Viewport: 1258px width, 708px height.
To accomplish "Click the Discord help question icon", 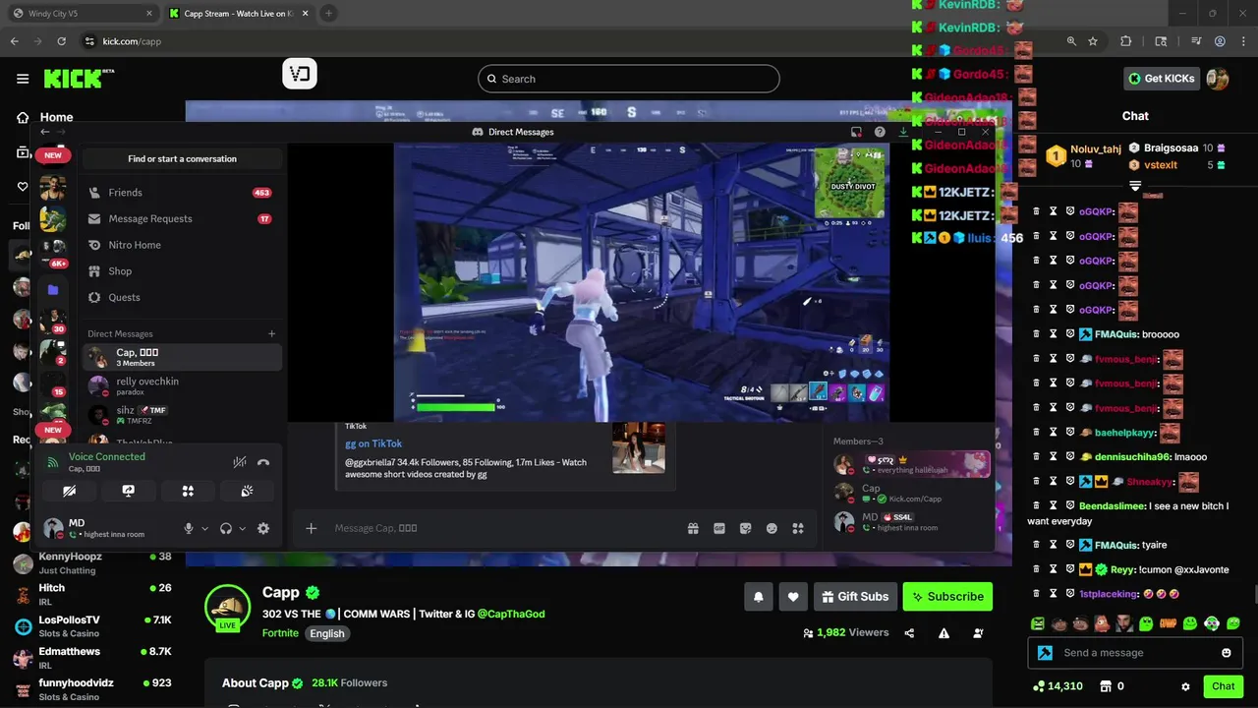I will tap(880, 132).
